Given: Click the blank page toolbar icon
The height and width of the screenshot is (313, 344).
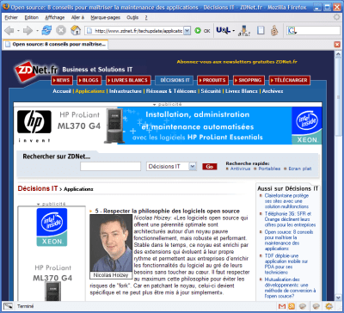Looking at the screenshot, I should tap(261, 30).
